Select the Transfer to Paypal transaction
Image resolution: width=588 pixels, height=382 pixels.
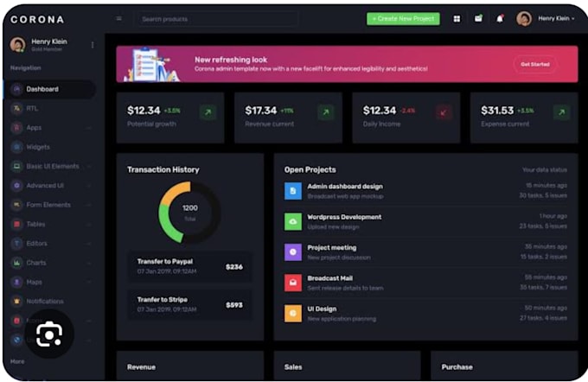(x=189, y=266)
